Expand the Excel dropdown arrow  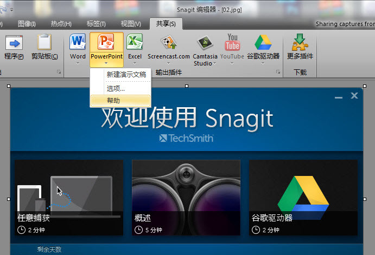click(135, 63)
